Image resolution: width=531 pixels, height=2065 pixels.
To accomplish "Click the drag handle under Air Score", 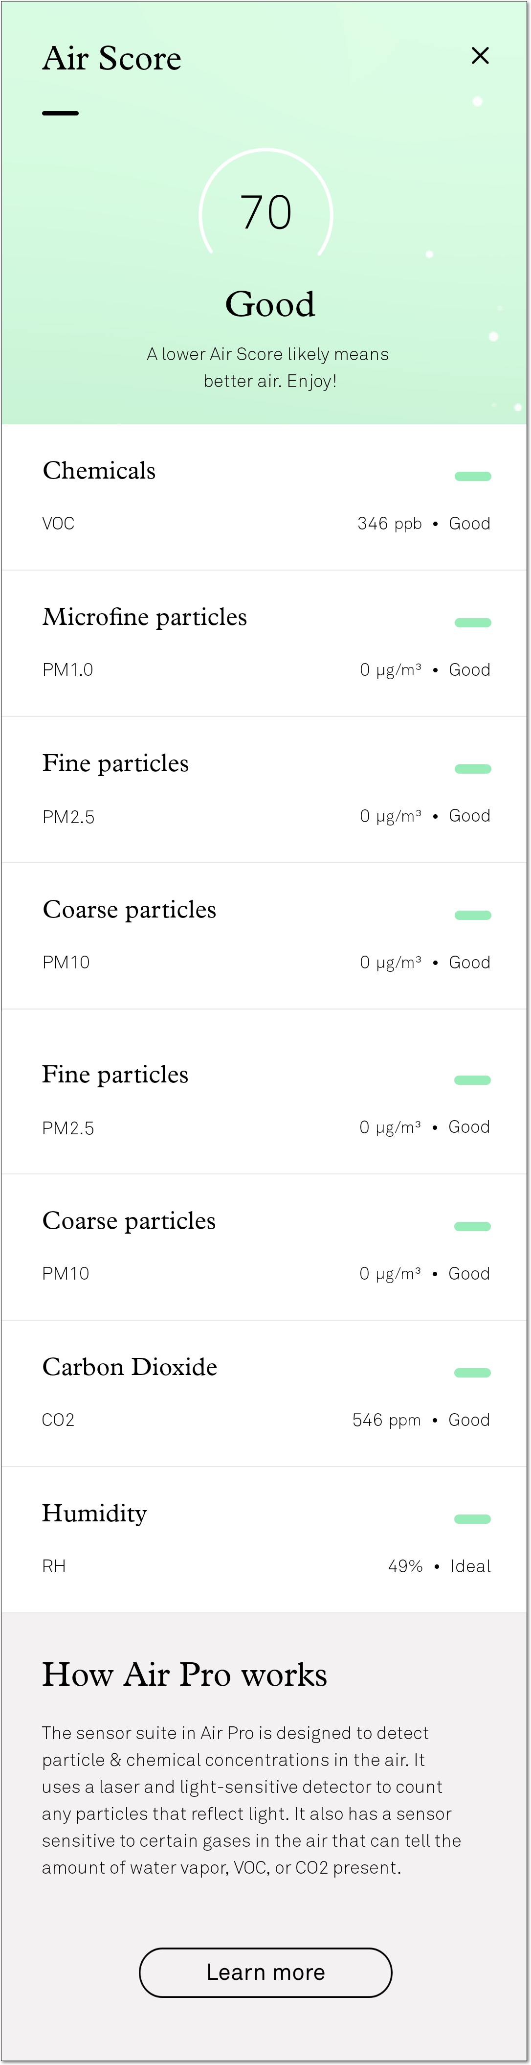I will (60, 113).
